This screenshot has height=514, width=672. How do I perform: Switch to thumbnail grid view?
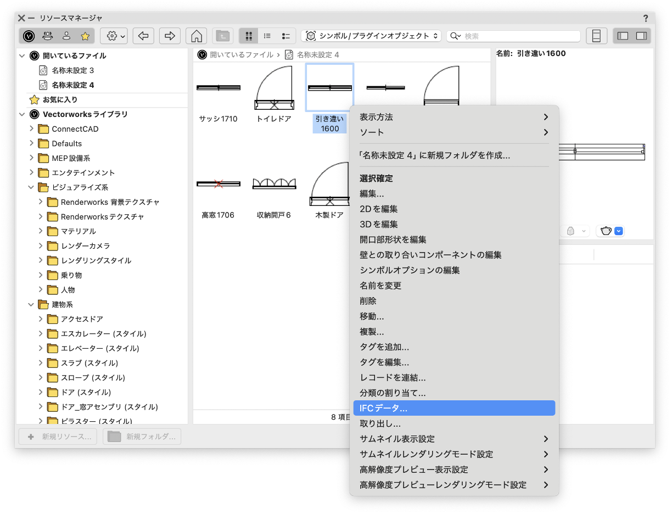click(249, 36)
